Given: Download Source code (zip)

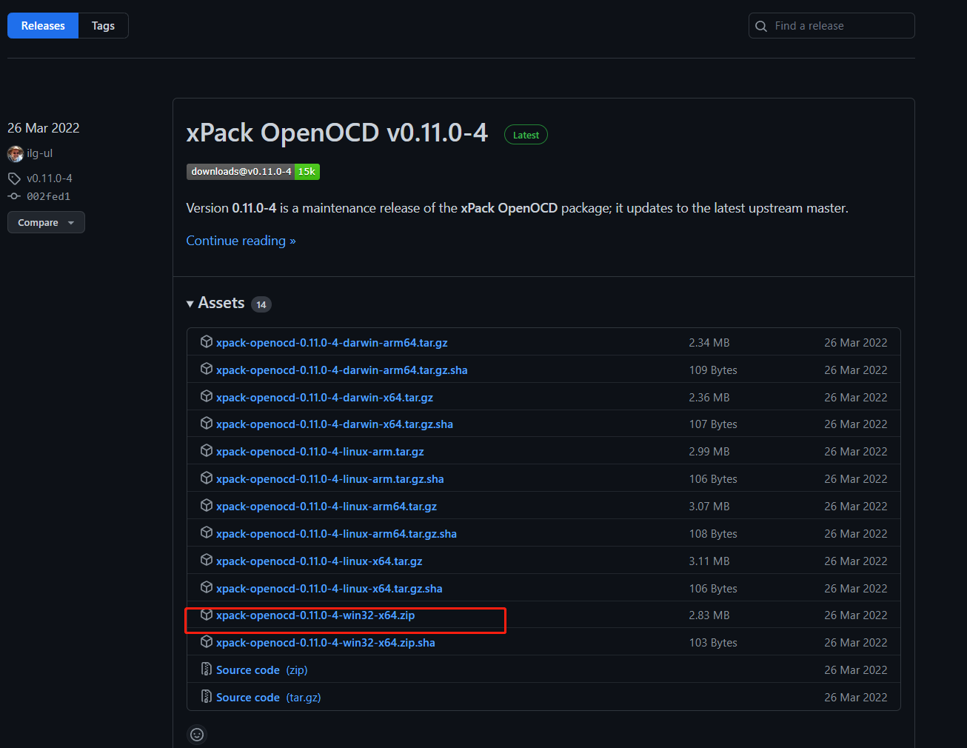Looking at the screenshot, I should [261, 670].
